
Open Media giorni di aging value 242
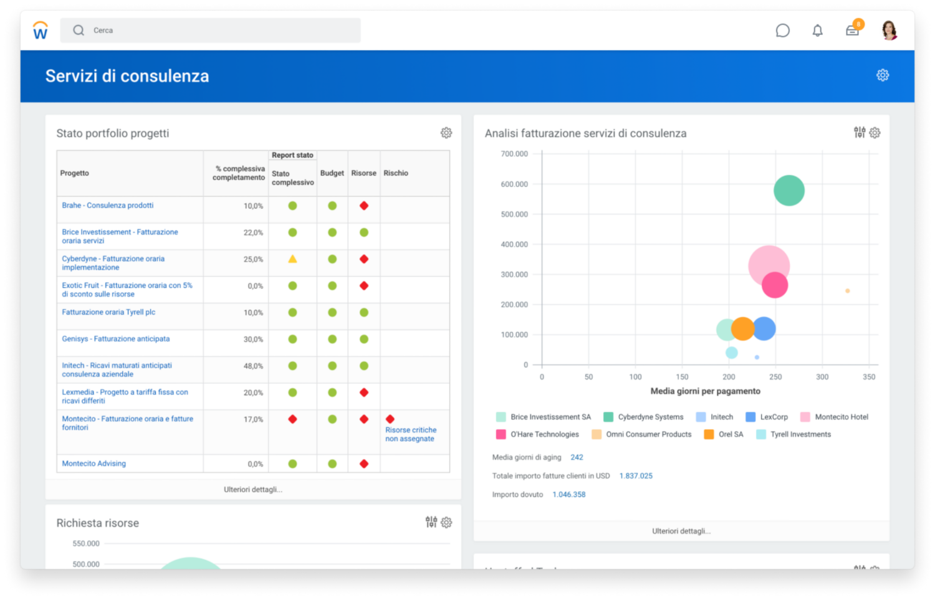577,457
